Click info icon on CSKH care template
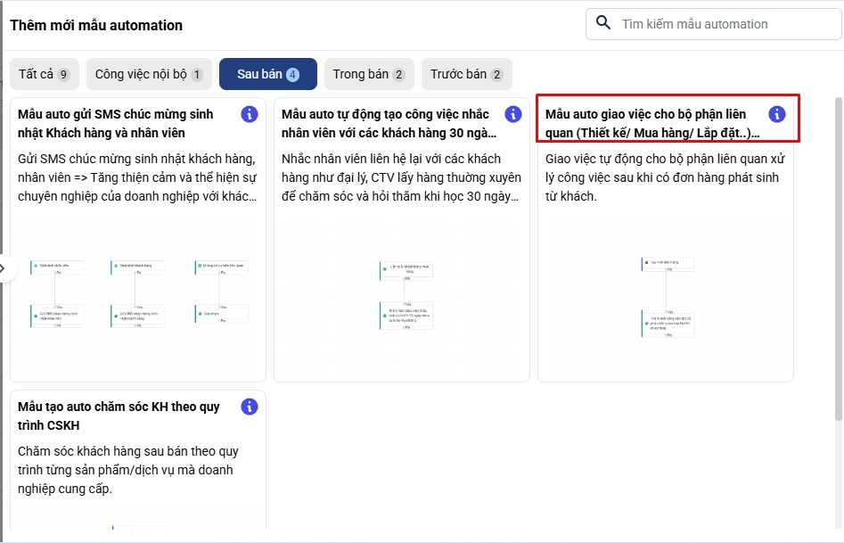 [x=250, y=407]
